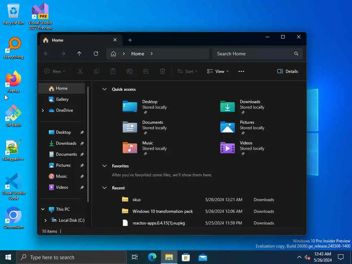The height and width of the screenshot is (264, 352).
Task: Click the home icon in address bar
Action: click(113, 54)
